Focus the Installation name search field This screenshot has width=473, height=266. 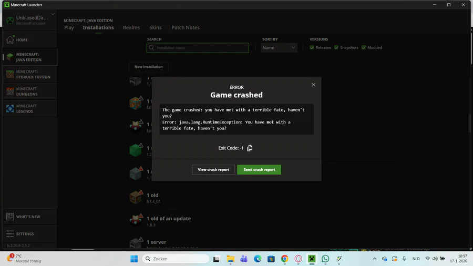coord(198,48)
